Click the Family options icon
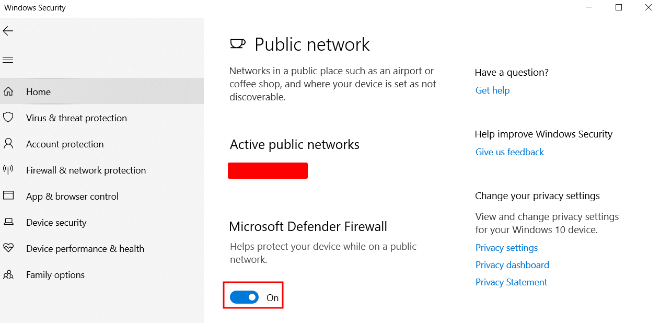Screen dimensions: 660x323 9,274
